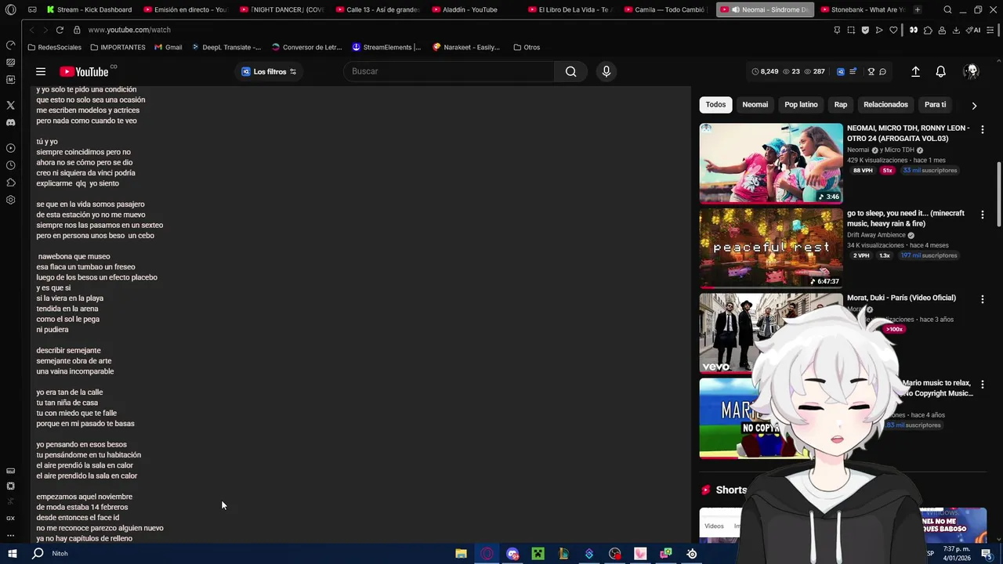The image size is (1003, 564).
Task: Open the YouTube account avatar menu
Action: click(972, 71)
